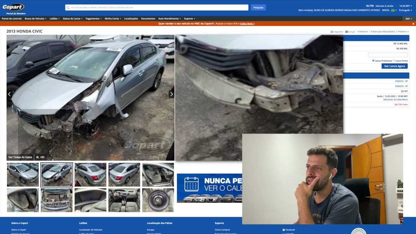The image size is (416, 234).
Task: Open the Saiba Mais link
Action: point(247,24)
